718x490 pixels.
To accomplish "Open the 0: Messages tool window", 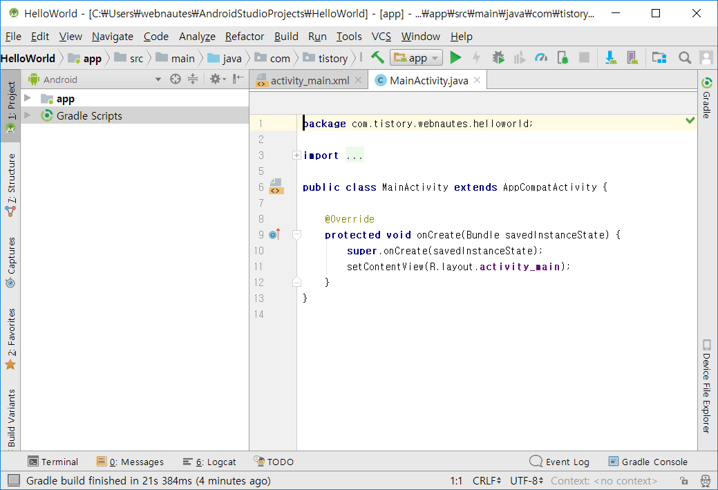I will tap(130, 462).
